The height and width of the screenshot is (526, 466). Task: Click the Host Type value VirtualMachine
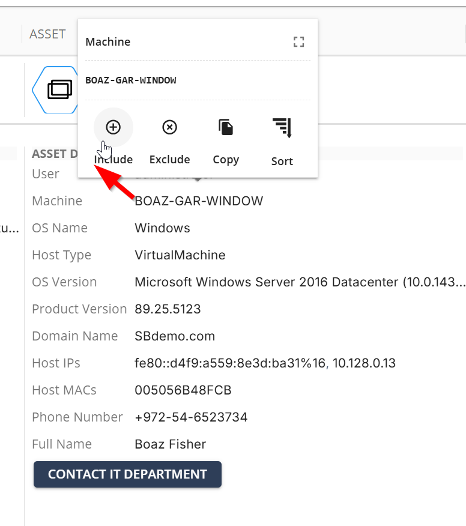[x=180, y=255]
